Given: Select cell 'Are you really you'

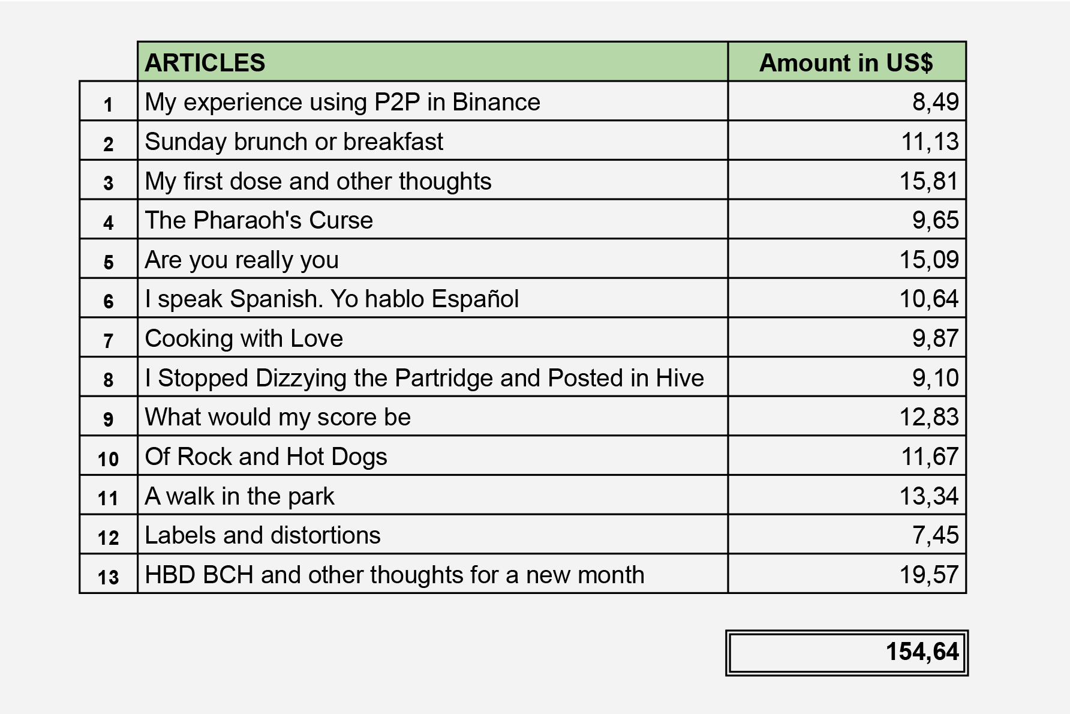Looking at the screenshot, I should click(432, 259).
